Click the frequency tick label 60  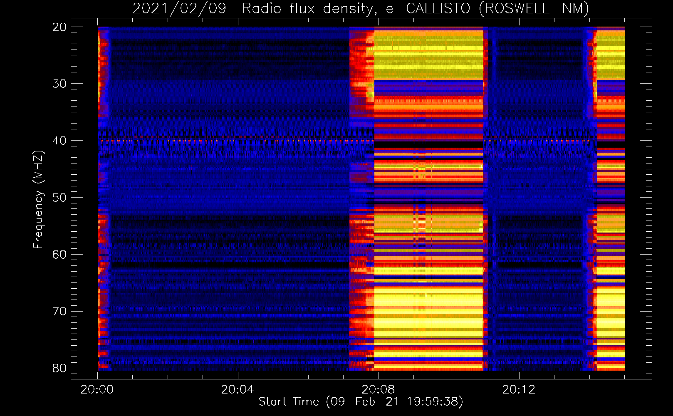click(x=59, y=255)
